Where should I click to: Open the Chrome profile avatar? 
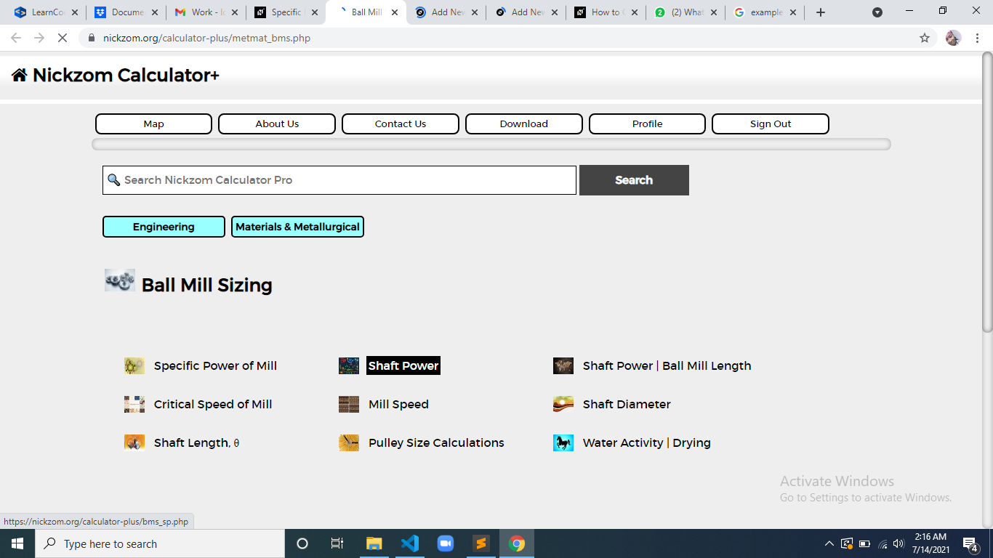(953, 38)
